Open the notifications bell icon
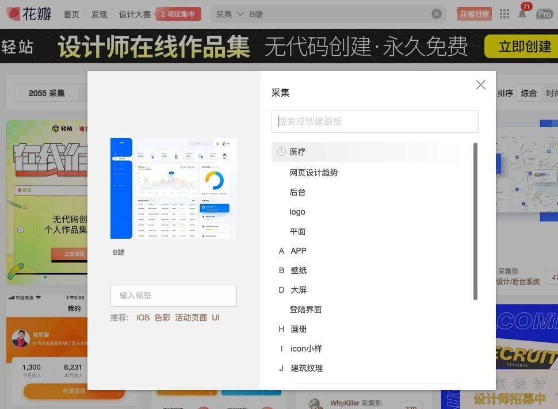Viewport: 558px width, 409px height. pos(522,14)
